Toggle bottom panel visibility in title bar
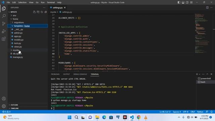Viewport: 215px width, 121px height. (x=183, y=2)
